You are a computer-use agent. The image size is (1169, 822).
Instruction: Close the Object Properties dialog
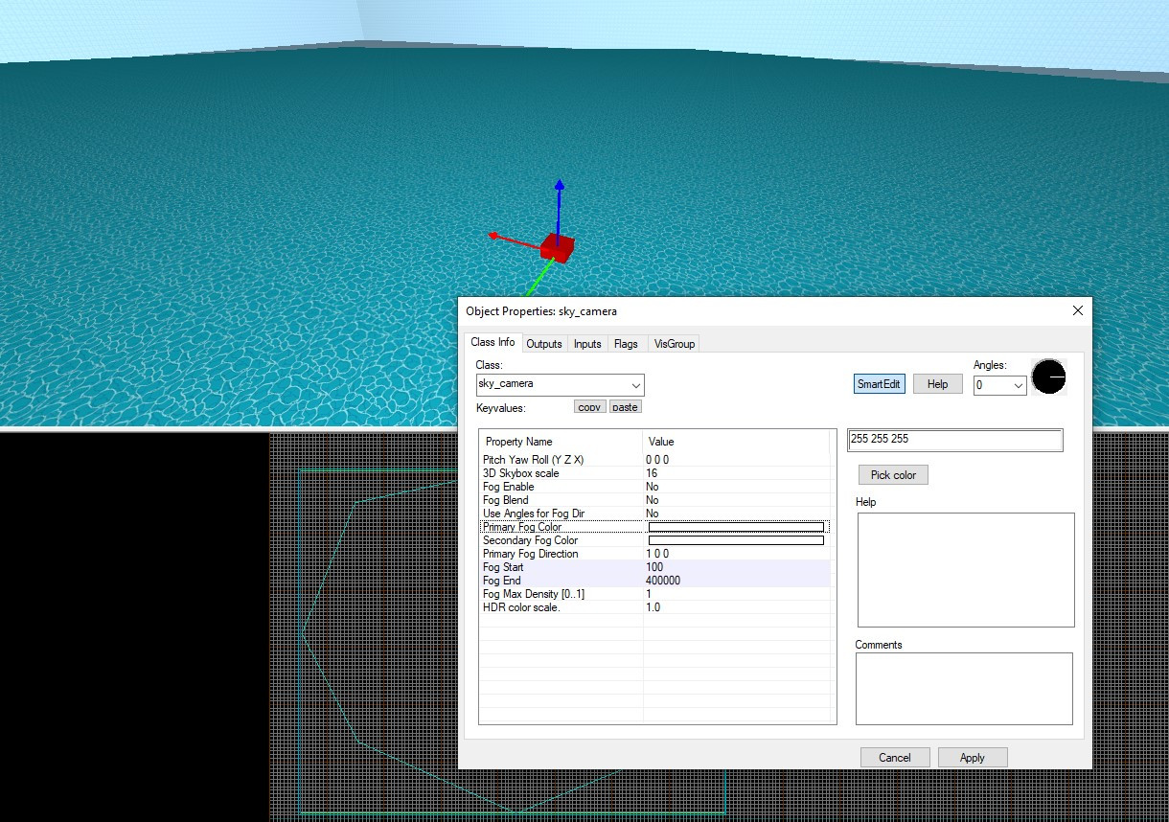click(1078, 310)
